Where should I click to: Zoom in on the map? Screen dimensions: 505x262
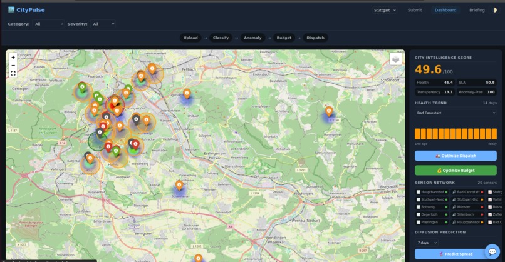point(13,58)
